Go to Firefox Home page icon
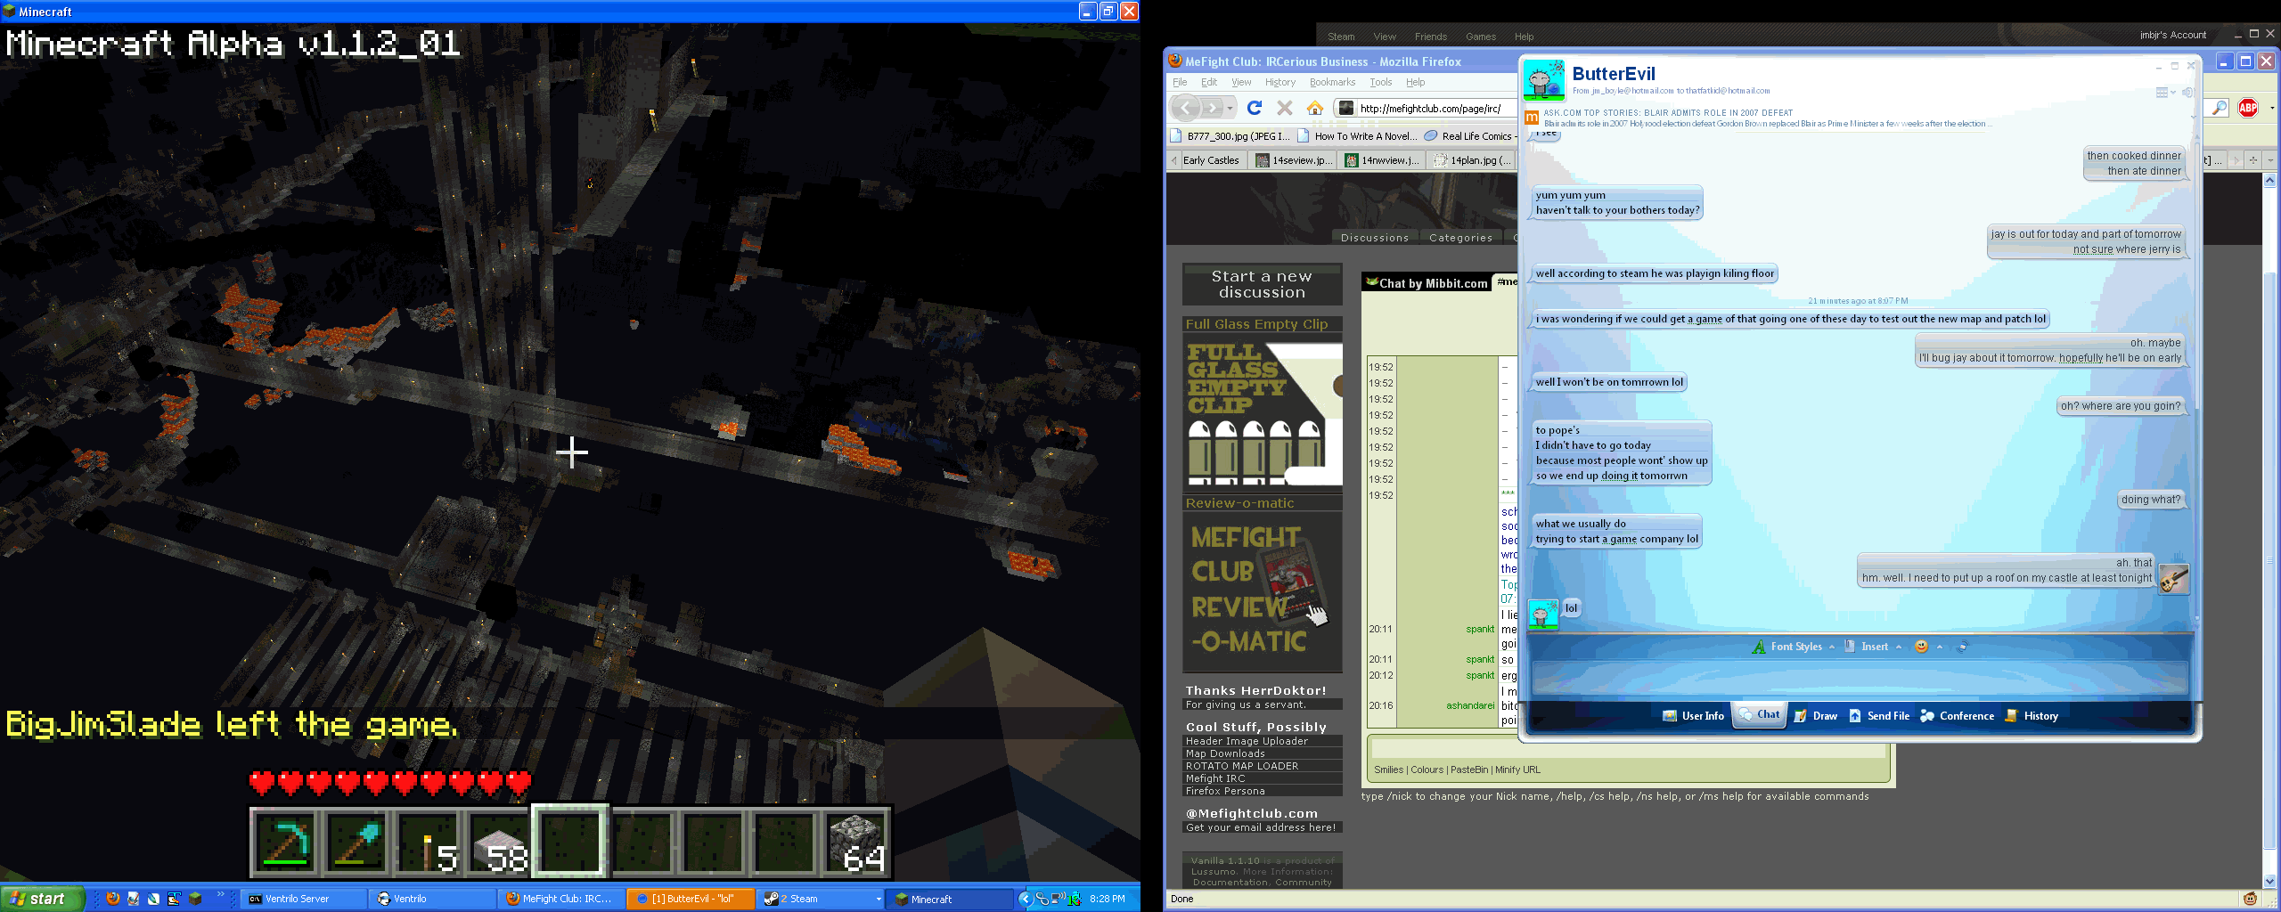The height and width of the screenshot is (912, 2281). coord(1314,109)
